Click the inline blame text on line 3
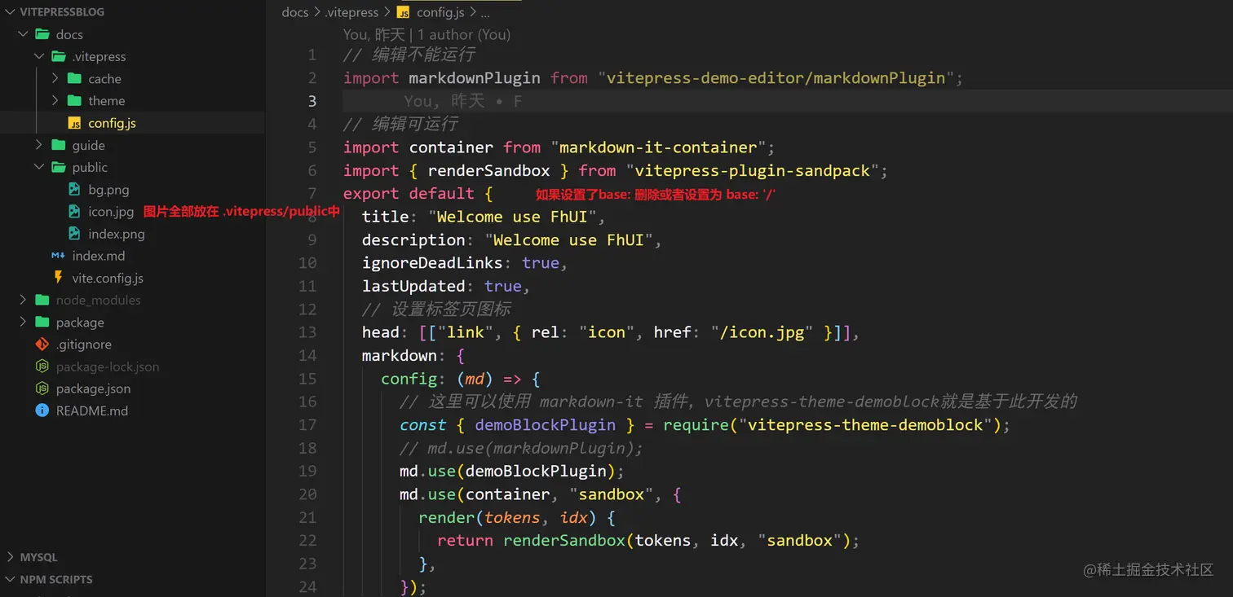 (462, 101)
